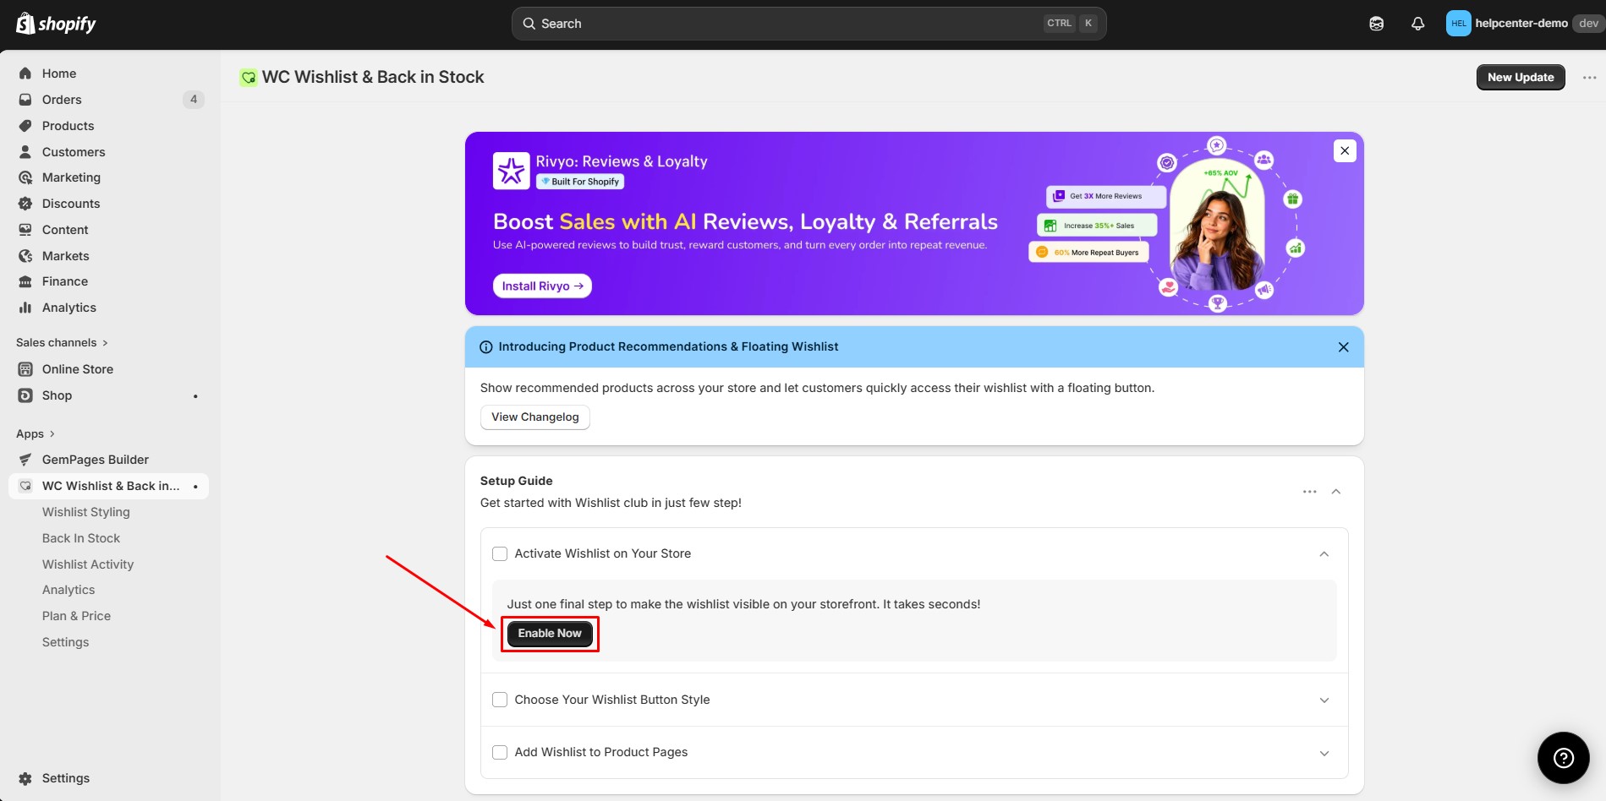Collapse the Activate Wishlist step
Viewport: 1606px width, 801px height.
(1324, 554)
